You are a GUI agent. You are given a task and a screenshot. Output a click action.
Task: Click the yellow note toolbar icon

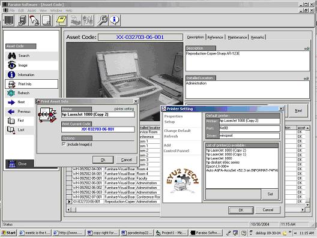tap(61, 20)
